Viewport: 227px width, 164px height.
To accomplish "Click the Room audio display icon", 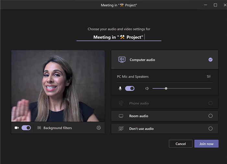I will tap(121, 116).
